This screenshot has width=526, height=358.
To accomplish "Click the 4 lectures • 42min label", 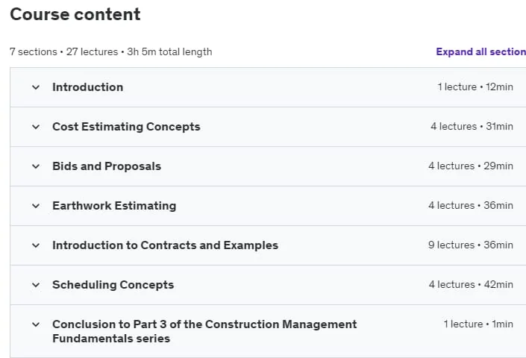I will click(x=471, y=285).
